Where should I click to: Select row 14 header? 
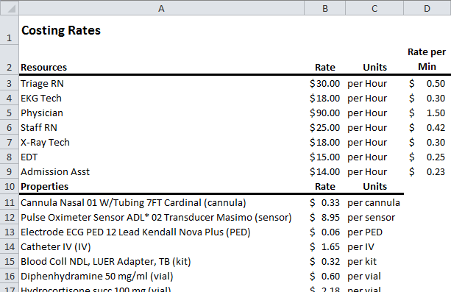click(10, 246)
